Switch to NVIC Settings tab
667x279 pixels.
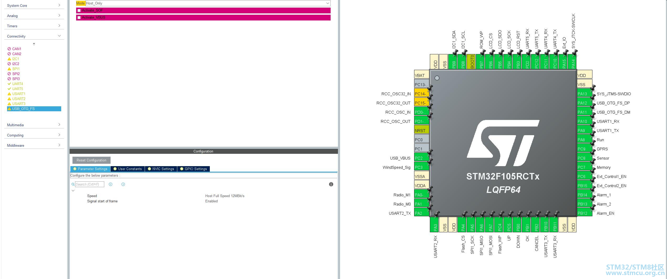[161, 169]
